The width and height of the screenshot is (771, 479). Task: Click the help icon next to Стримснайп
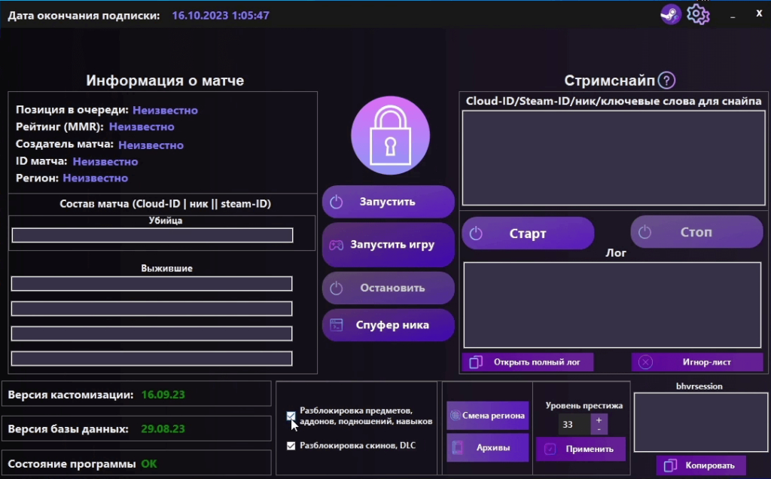click(x=666, y=81)
